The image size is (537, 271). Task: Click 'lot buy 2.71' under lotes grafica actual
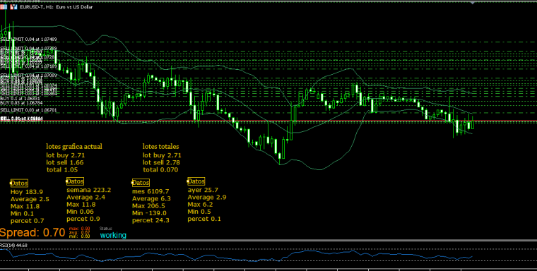pos(66,155)
